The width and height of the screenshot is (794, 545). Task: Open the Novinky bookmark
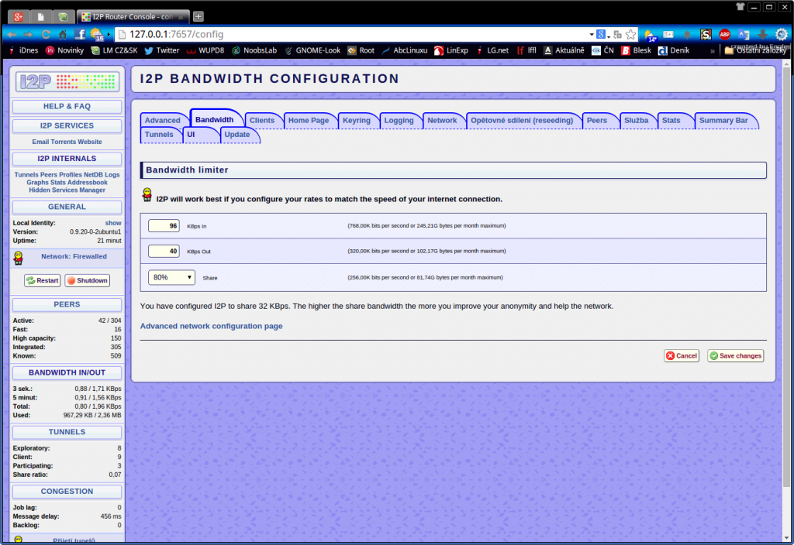pyautogui.click(x=64, y=50)
